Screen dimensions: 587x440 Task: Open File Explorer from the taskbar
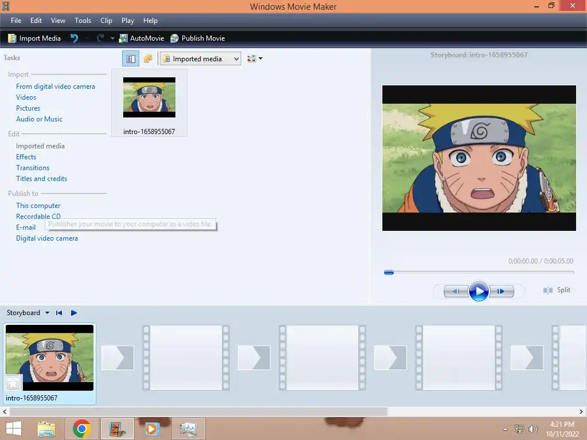46,429
